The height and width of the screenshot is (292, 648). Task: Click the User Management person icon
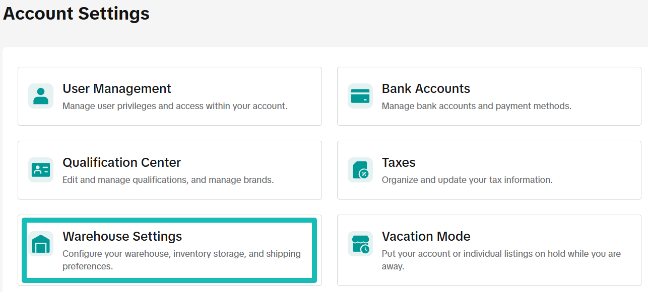(x=40, y=95)
